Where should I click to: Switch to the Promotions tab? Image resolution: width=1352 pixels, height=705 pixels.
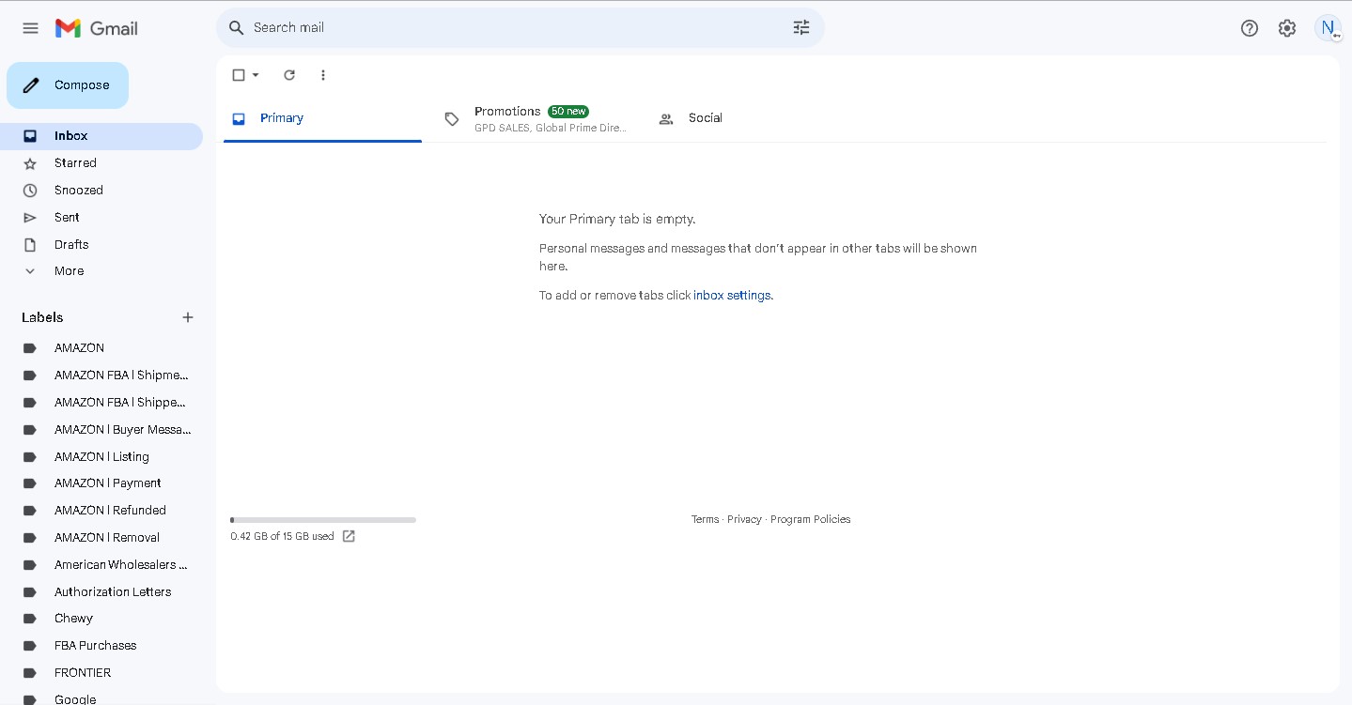coord(536,119)
